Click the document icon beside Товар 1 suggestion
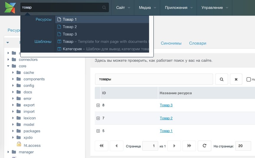The image size is (255, 158). [x=59, y=19]
